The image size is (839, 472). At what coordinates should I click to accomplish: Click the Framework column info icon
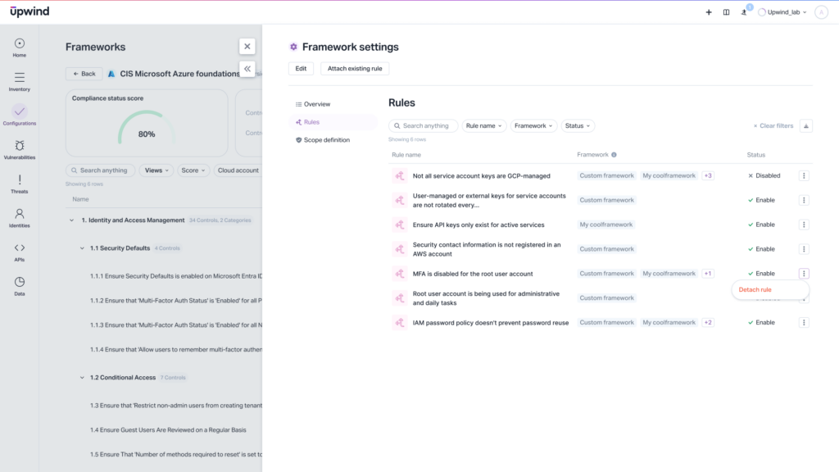pyautogui.click(x=614, y=155)
